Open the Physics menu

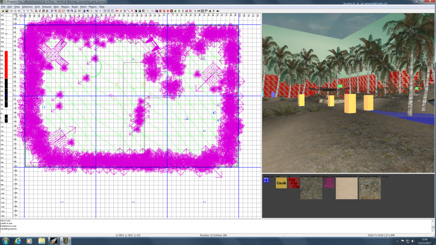92,7
